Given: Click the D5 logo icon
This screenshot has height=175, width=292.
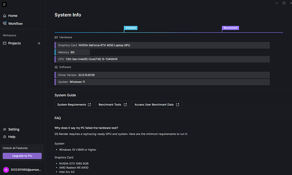Looking at the screenshot, I should pos(5,5).
